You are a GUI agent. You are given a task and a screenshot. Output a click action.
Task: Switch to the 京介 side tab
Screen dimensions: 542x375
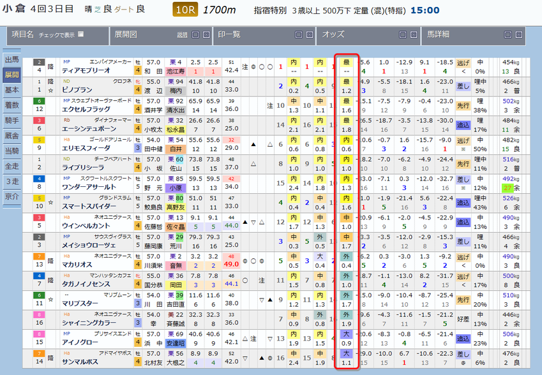click(11, 196)
